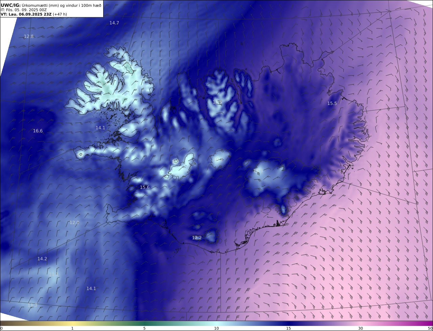Click the colorbar tick label 50
The image size is (433, 331).
(x=430, y=328)
